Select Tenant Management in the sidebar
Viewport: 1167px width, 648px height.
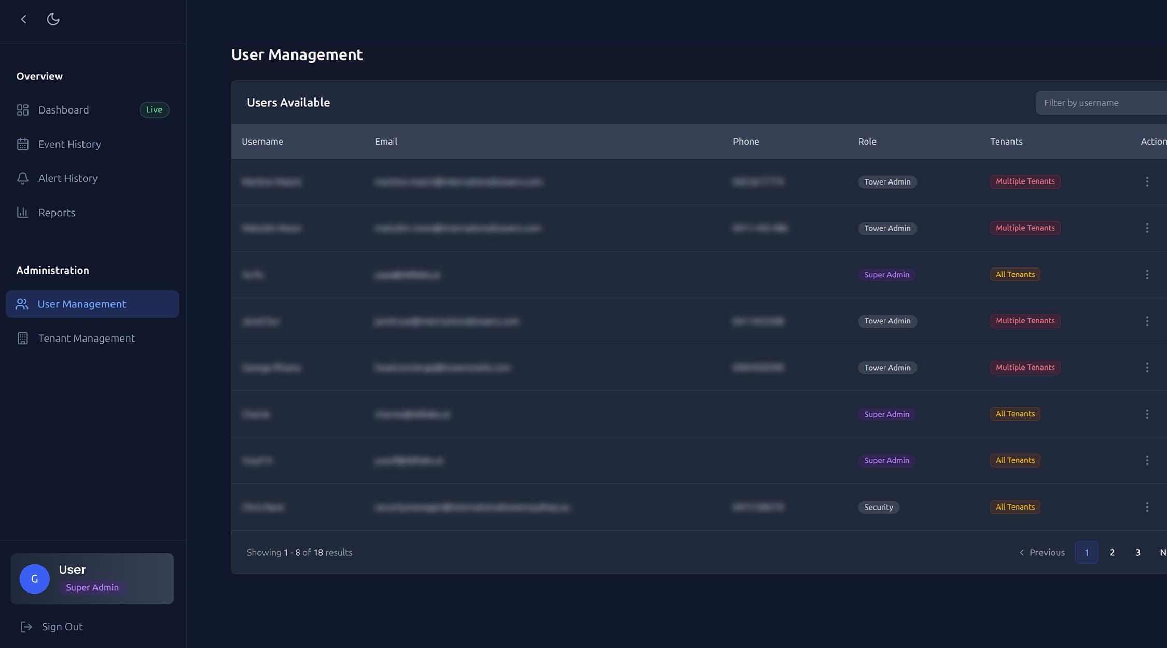click(86, 338)
